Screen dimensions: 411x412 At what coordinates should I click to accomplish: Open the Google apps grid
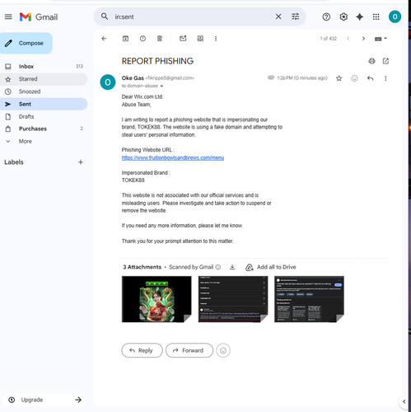(x=376, y=17)
